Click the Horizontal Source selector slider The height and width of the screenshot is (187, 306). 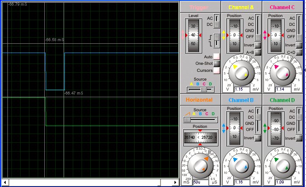(x=200, y=120)
